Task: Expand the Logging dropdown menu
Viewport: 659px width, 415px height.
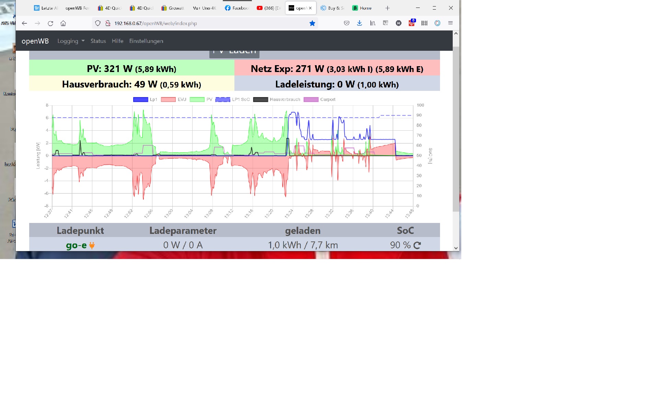Action: (x=71, y=41)
